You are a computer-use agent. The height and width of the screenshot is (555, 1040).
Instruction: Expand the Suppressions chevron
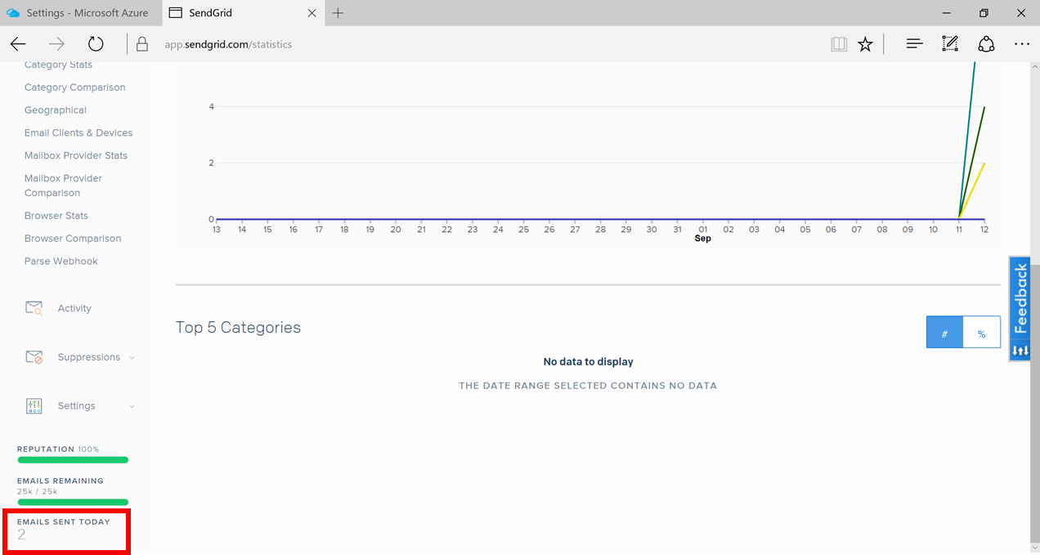[x=132, y=357]
